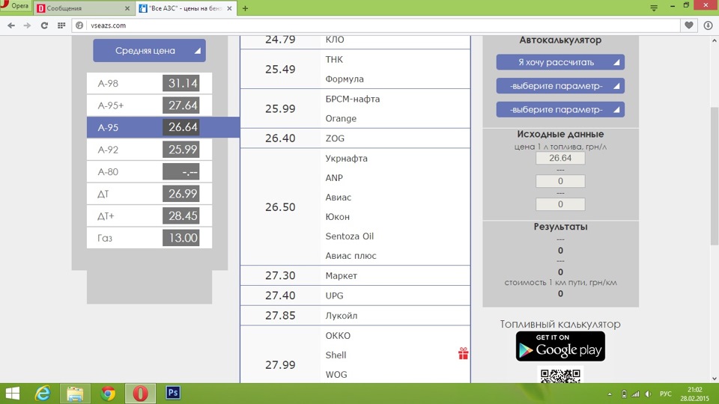Open the ZOG station link
This screenshot has width=719, height=404.
point(335,138)
